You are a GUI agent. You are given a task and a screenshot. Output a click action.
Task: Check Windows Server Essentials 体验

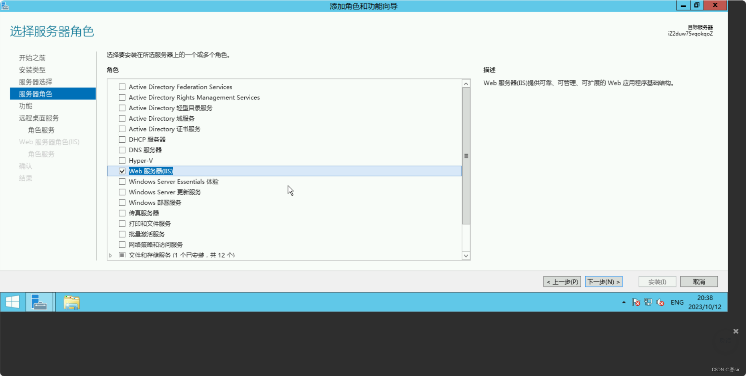pyautogui.click(x=122, y=182)
